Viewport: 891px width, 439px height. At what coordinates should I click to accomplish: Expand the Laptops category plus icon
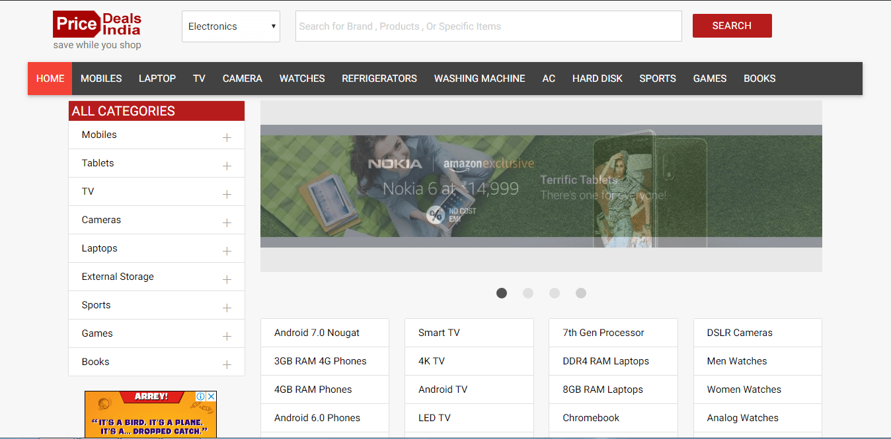227,251
